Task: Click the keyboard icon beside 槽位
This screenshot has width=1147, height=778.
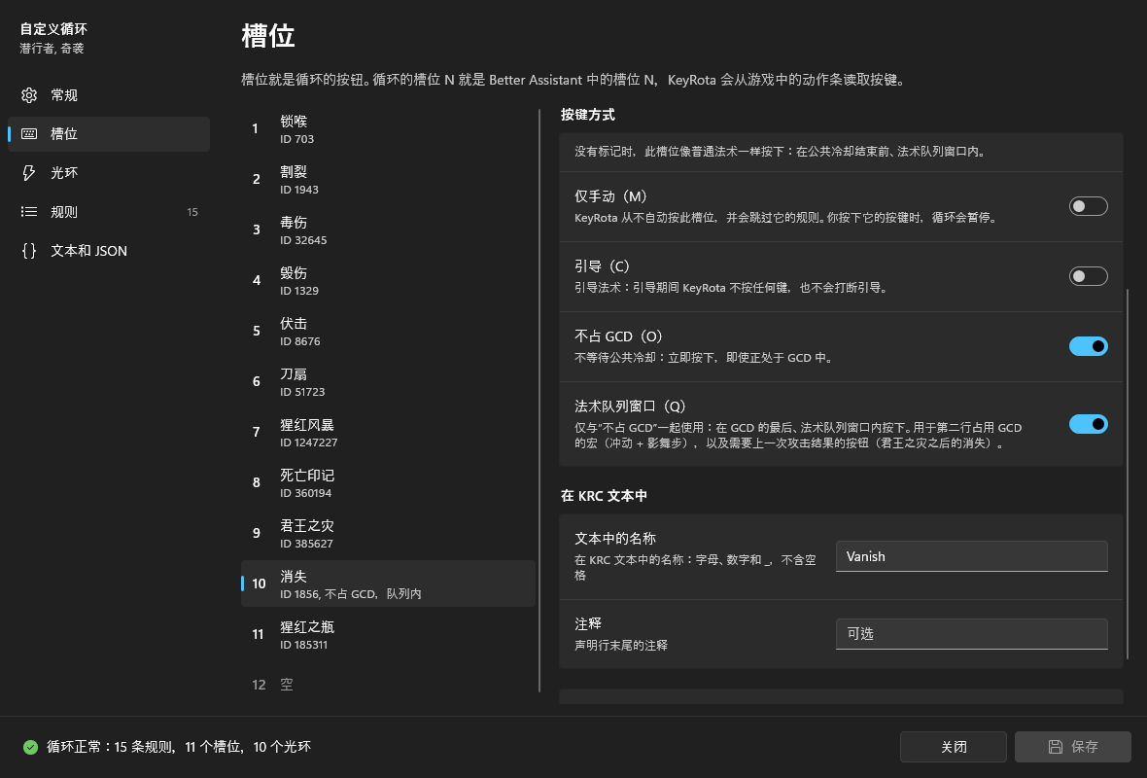Action: click(29, 134)
